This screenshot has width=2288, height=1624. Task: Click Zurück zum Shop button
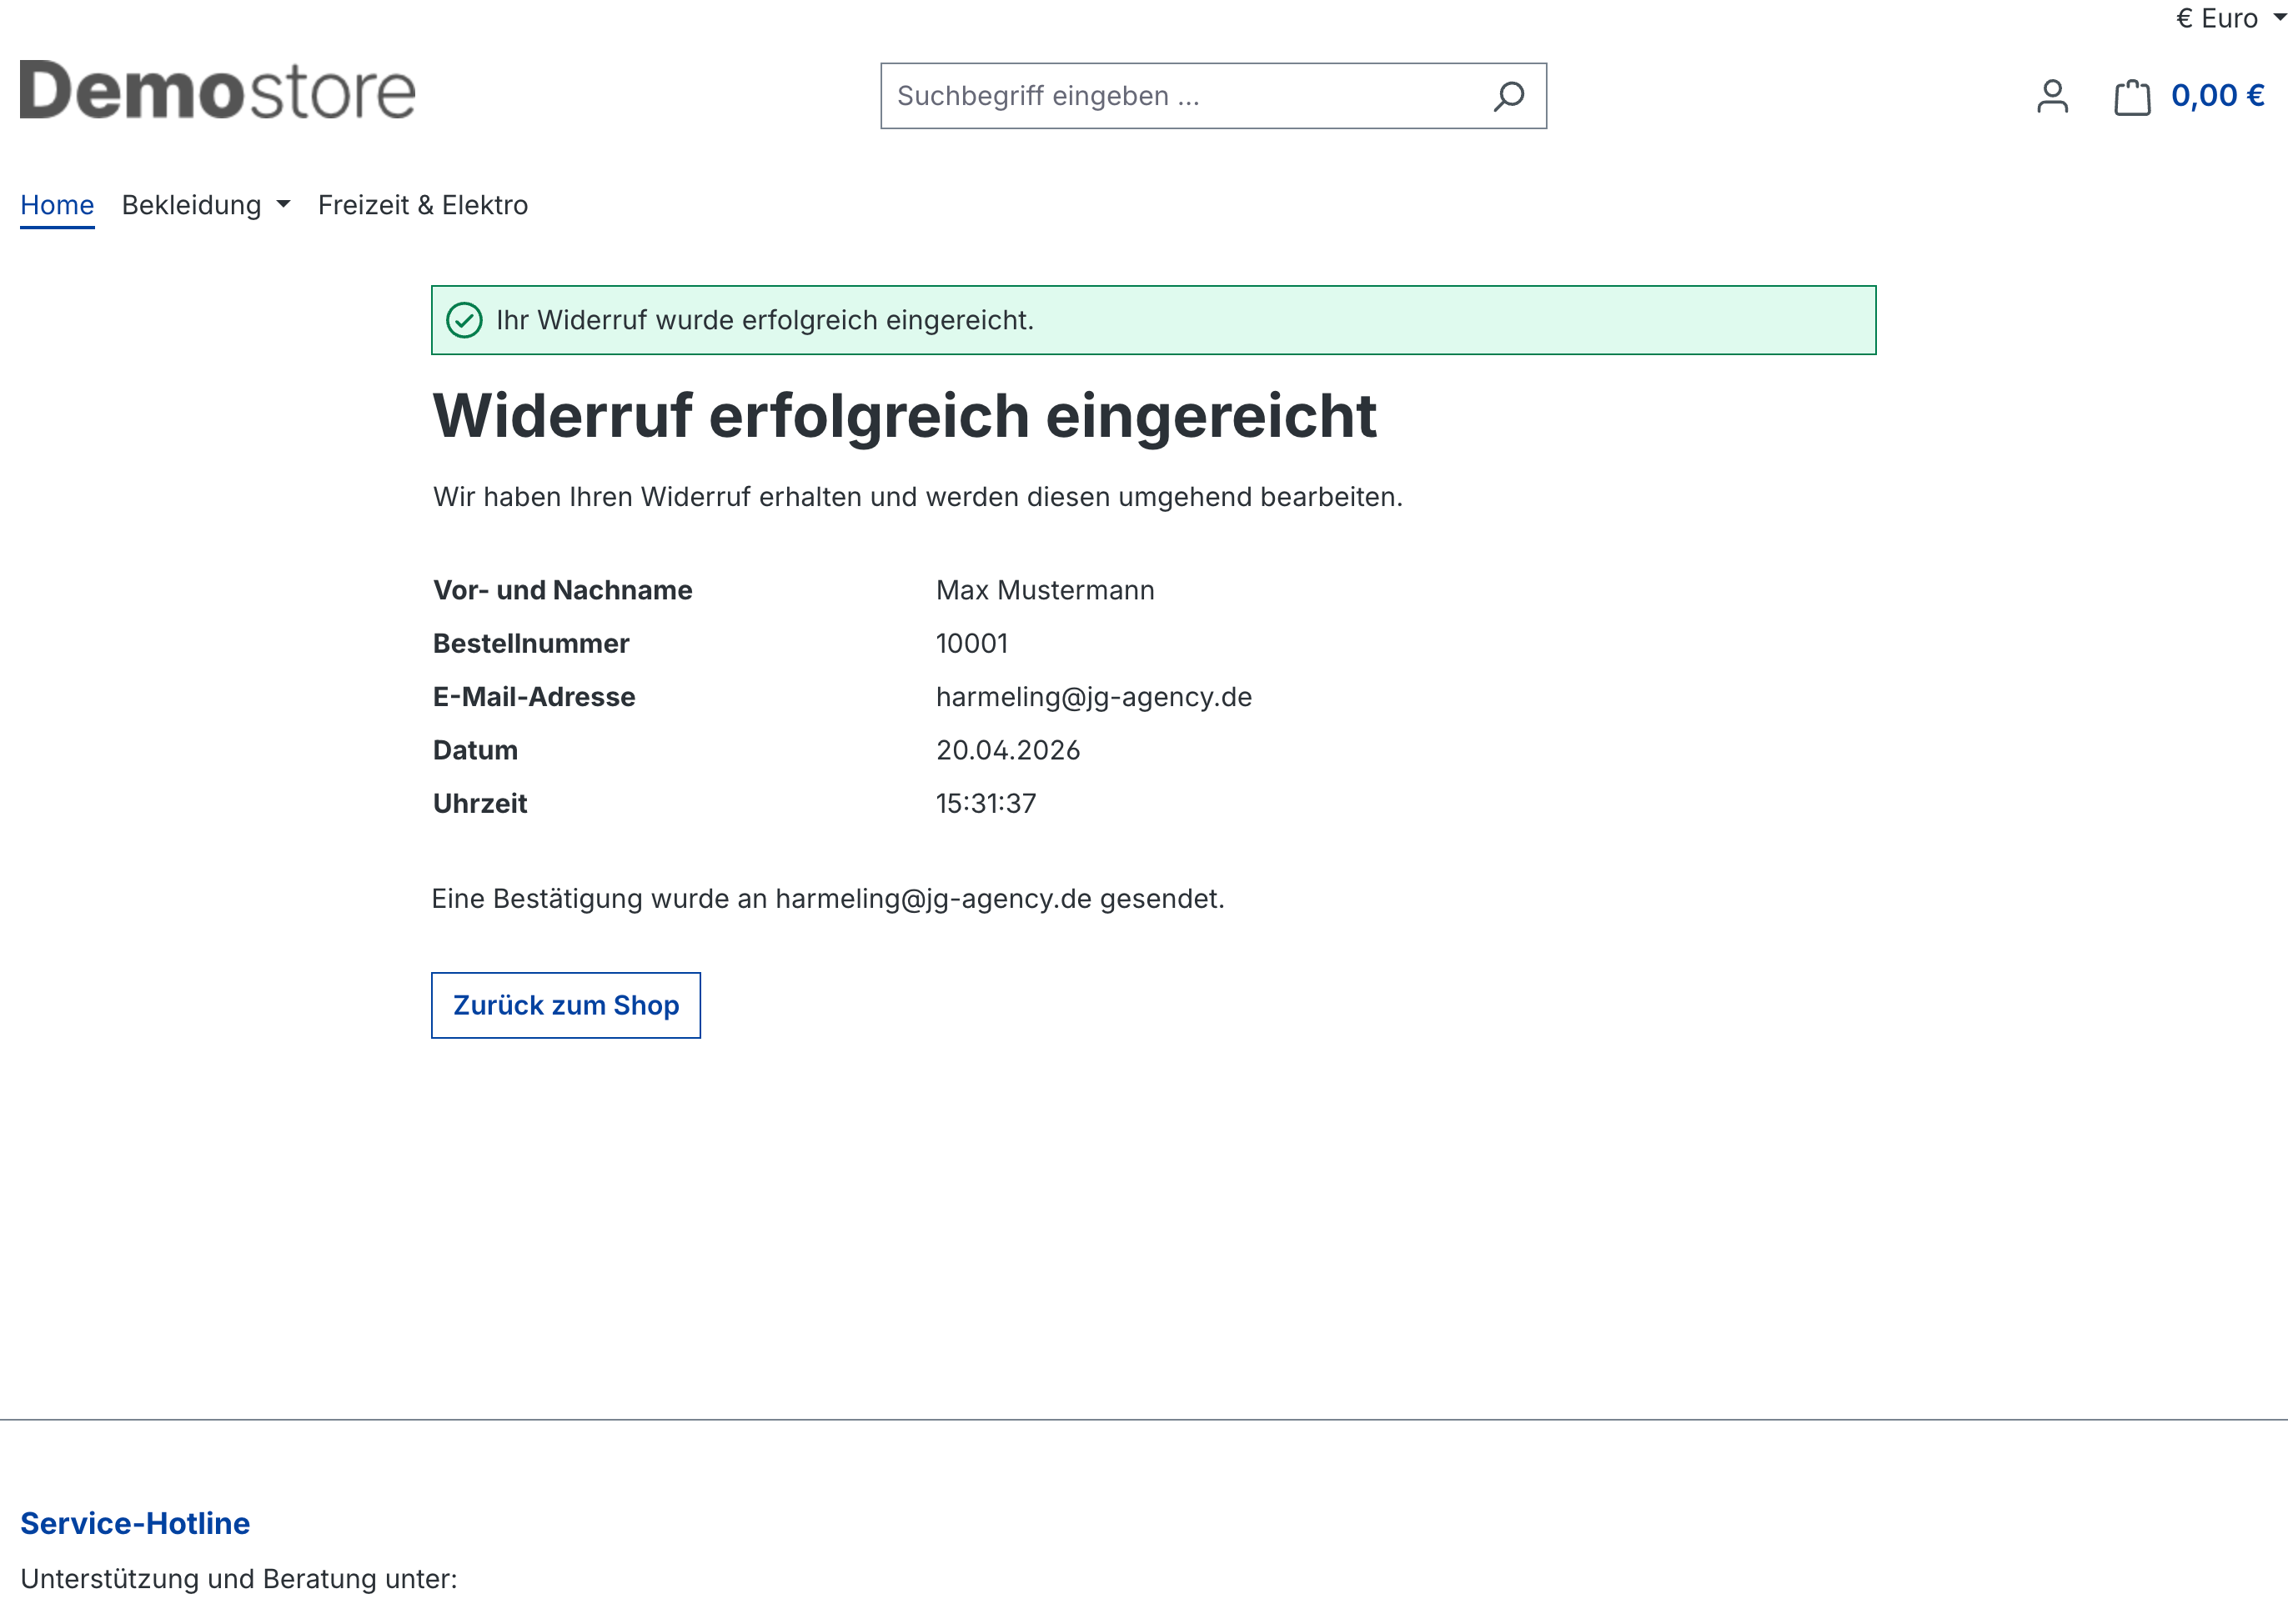pos(565,1005)
